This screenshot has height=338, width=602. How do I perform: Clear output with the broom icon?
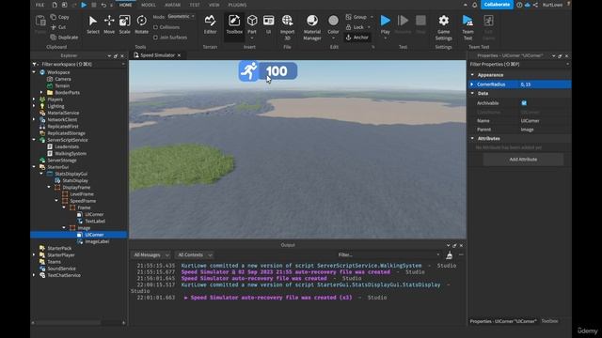point(450,254)
